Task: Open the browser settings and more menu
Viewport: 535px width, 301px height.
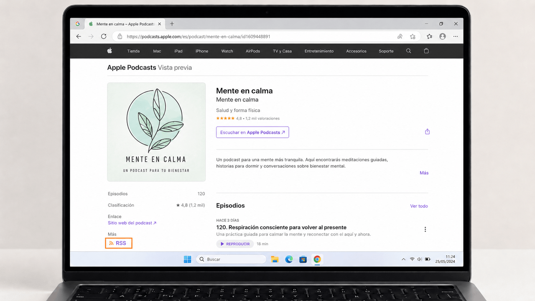Action: point(456,36)
